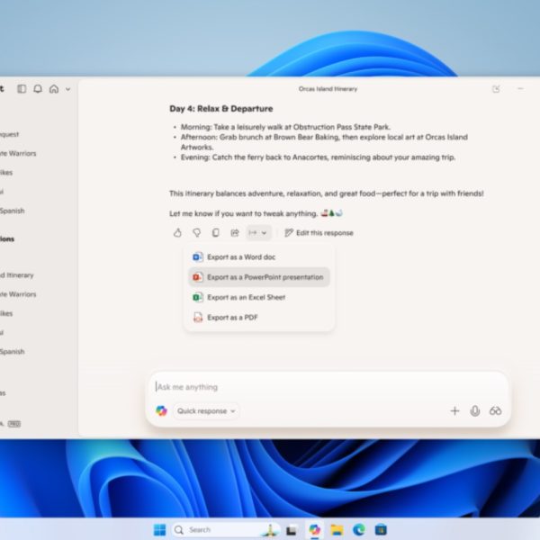Expand the chevron next to home icon
Viewport: 540px width, 540px height.
pyautogui.click(x=67, y=89)
